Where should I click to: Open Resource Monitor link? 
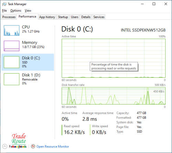53,146
